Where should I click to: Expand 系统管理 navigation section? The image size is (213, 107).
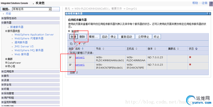point(3,93)
